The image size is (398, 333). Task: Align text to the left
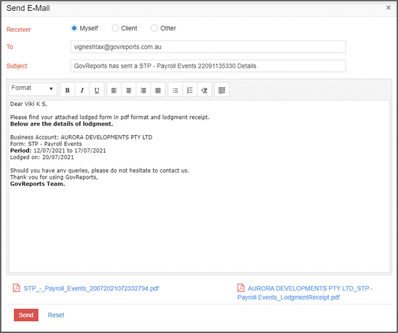point(114,90)
